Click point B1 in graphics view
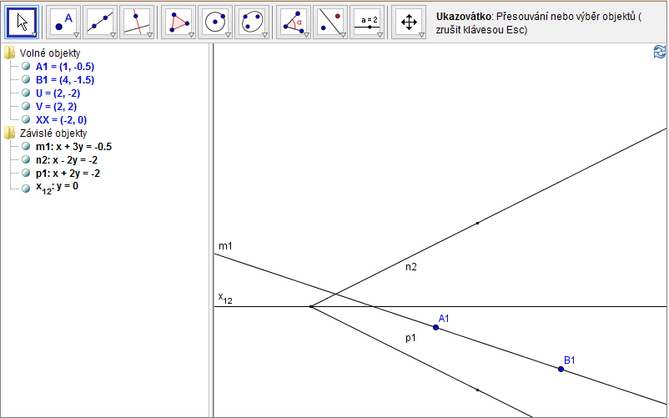The image size is (669, 418). pyautogui.click(x=561, y=370)
